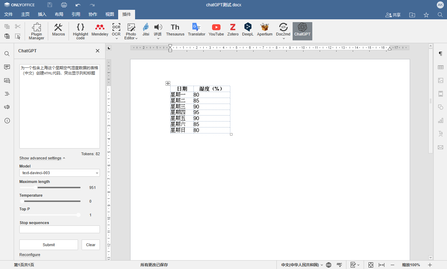Viewport: 447px width, 269px height.
Task: Click fit to page icon
Action: point(371,265)
